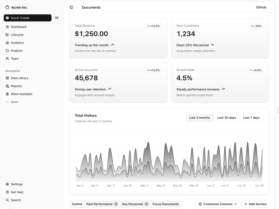
Task: Click the $1,250.00 revenue value
Action: (x=91, y=34)
